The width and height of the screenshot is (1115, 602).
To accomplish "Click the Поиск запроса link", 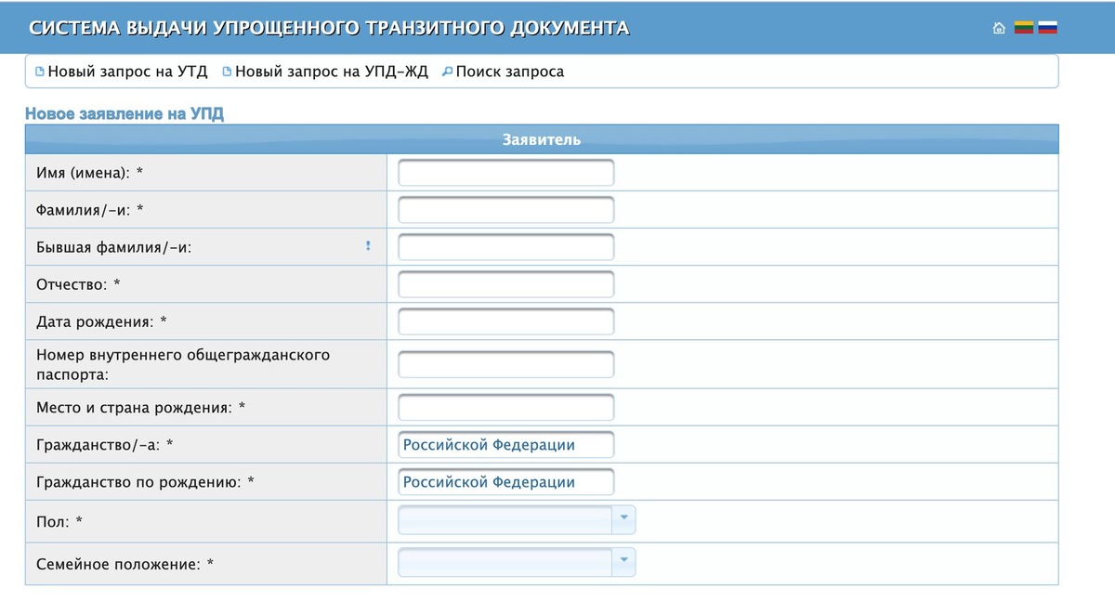I will pyautogui.click(x=509, y=71).
